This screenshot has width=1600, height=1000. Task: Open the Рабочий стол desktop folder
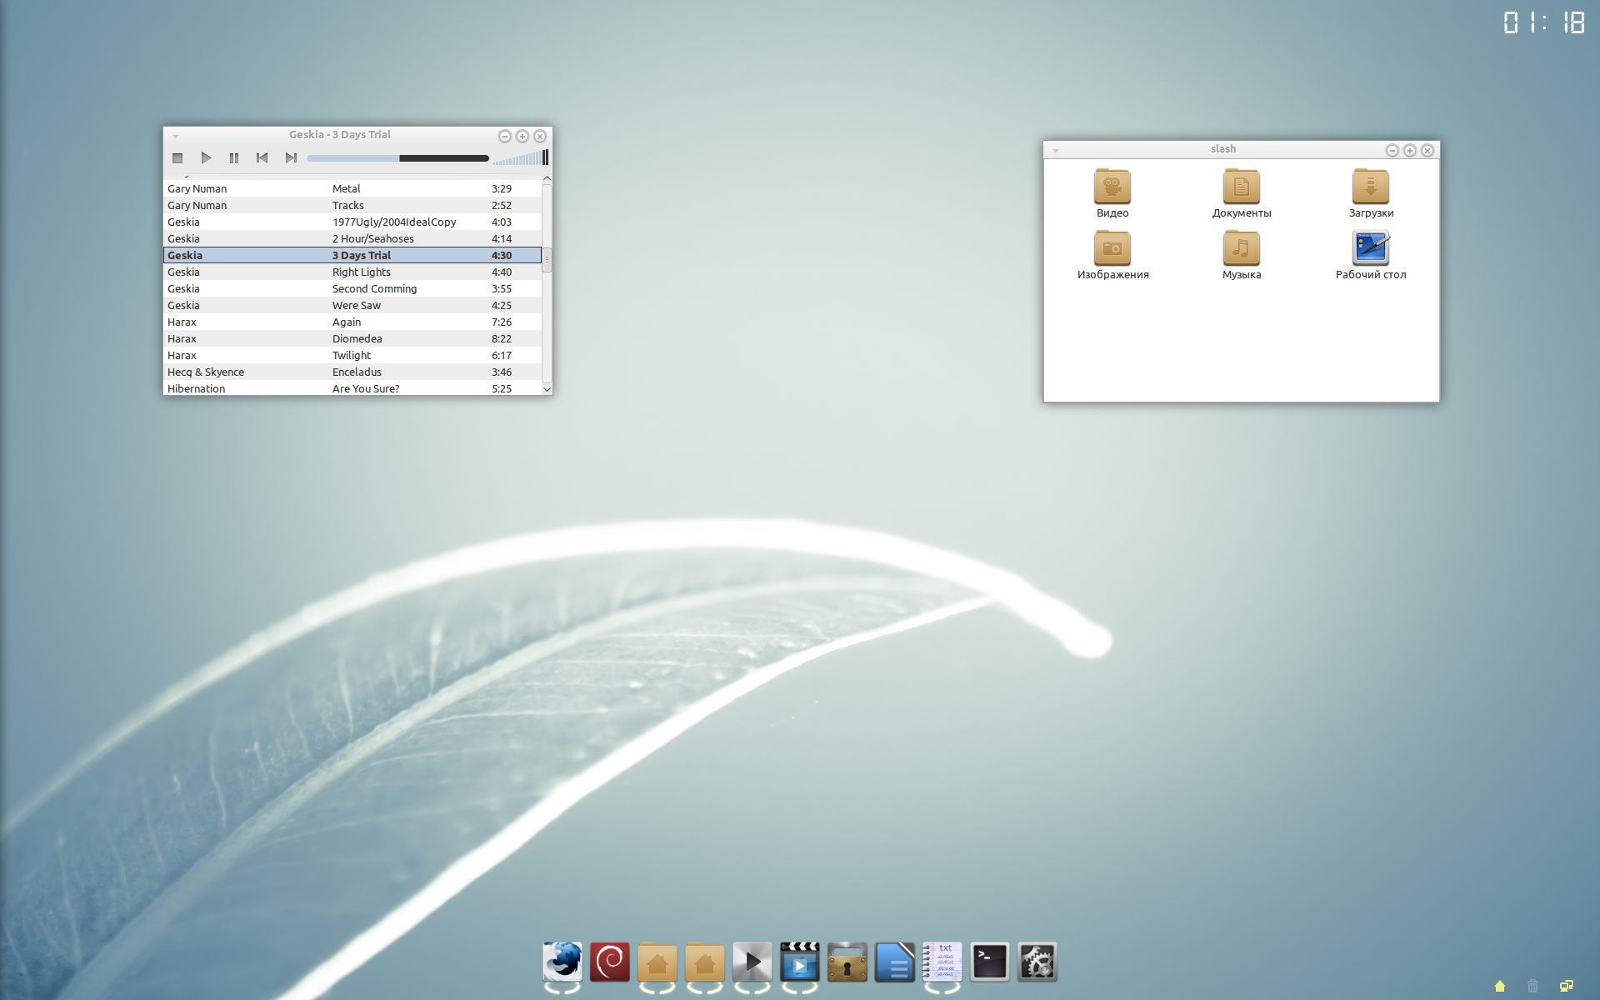point(1370,249)
